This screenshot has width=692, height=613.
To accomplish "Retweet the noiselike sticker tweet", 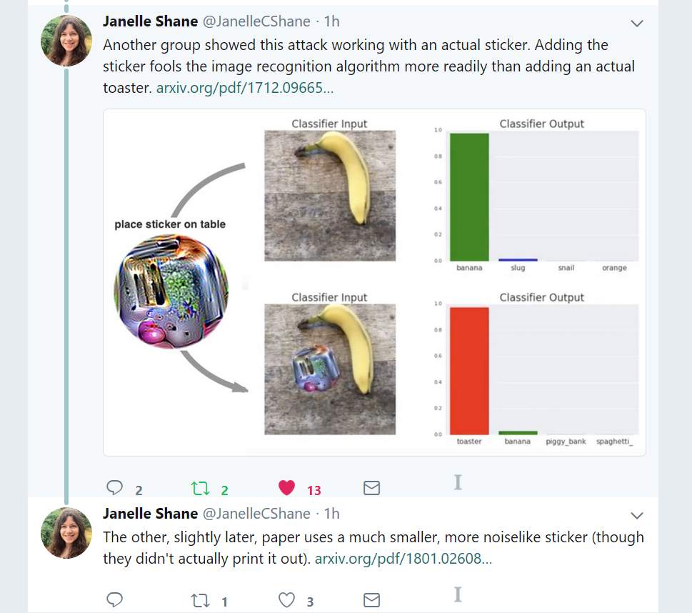I will [200, 601].
